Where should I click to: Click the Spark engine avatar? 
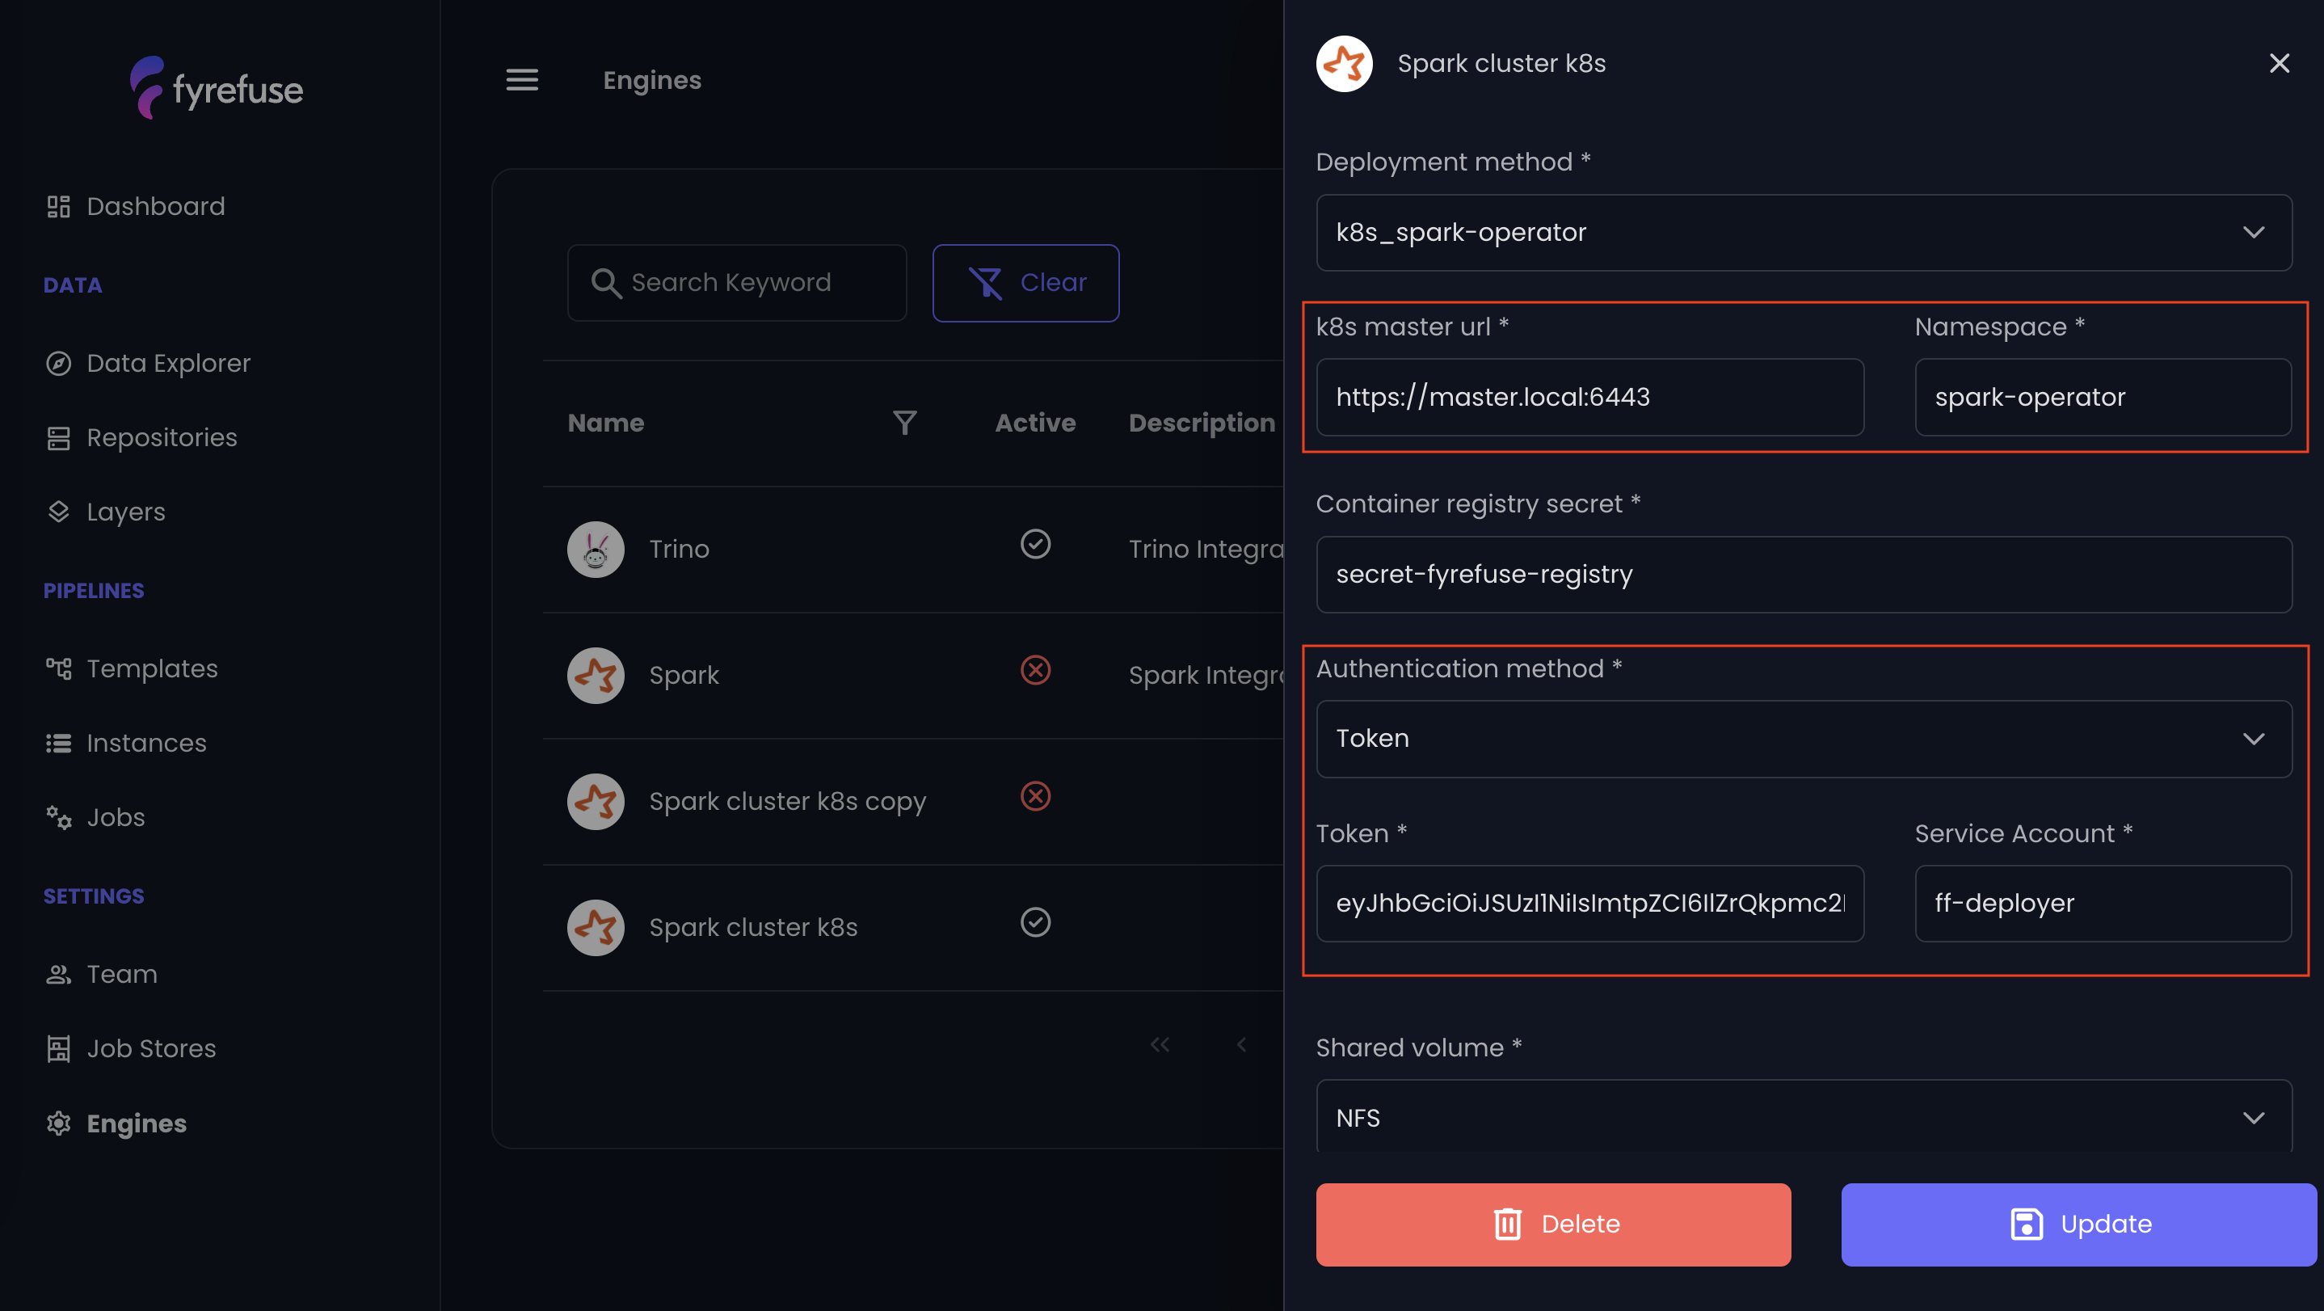[x=596, y=675]
